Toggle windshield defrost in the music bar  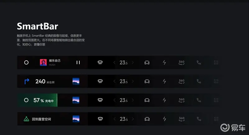point(100,63)
